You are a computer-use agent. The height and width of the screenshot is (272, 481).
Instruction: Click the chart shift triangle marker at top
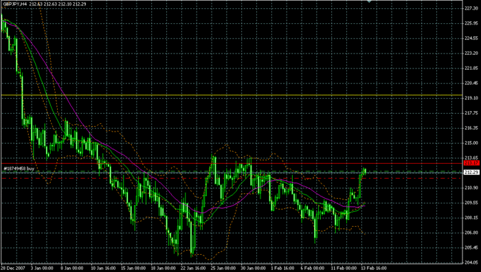tap(369, 1)
